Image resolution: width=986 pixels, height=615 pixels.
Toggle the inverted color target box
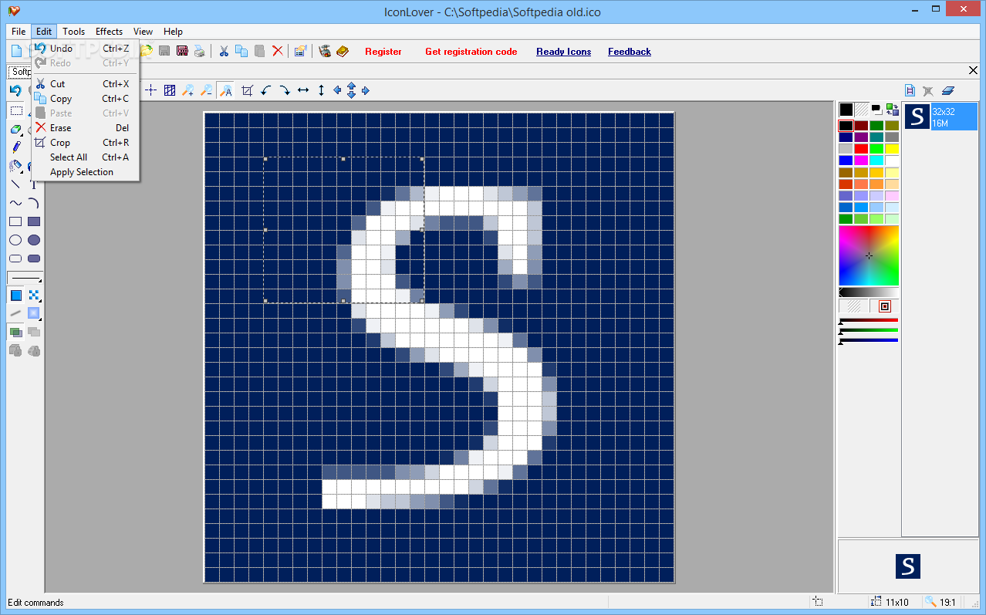(x=884, y=306)
